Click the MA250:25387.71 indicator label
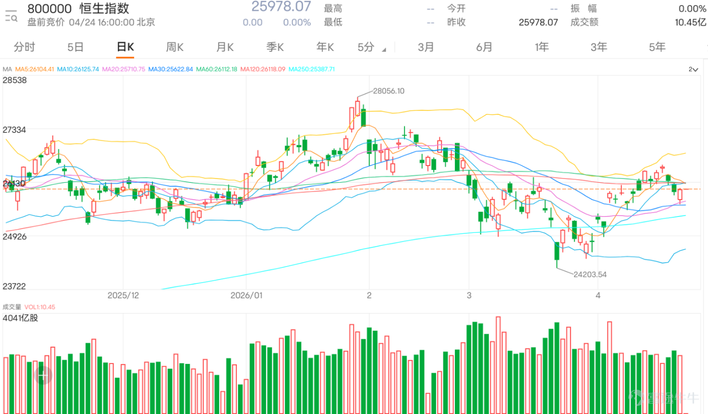708x414 pixels. [x=312, y=69]
